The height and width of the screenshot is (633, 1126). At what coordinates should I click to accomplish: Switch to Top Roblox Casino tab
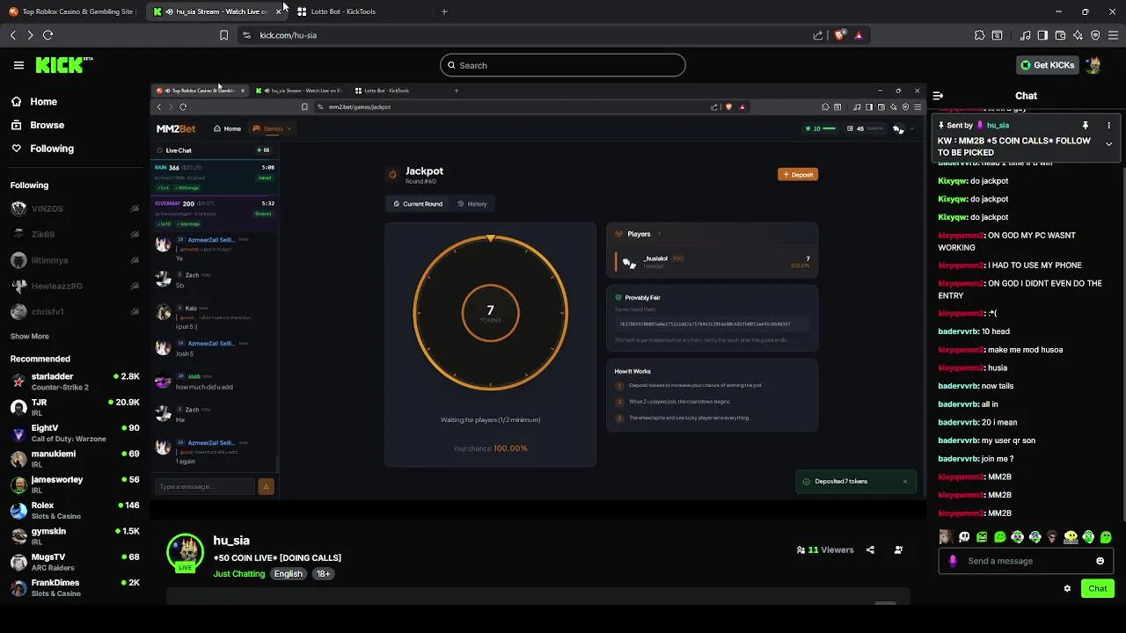tap(70, 11)
